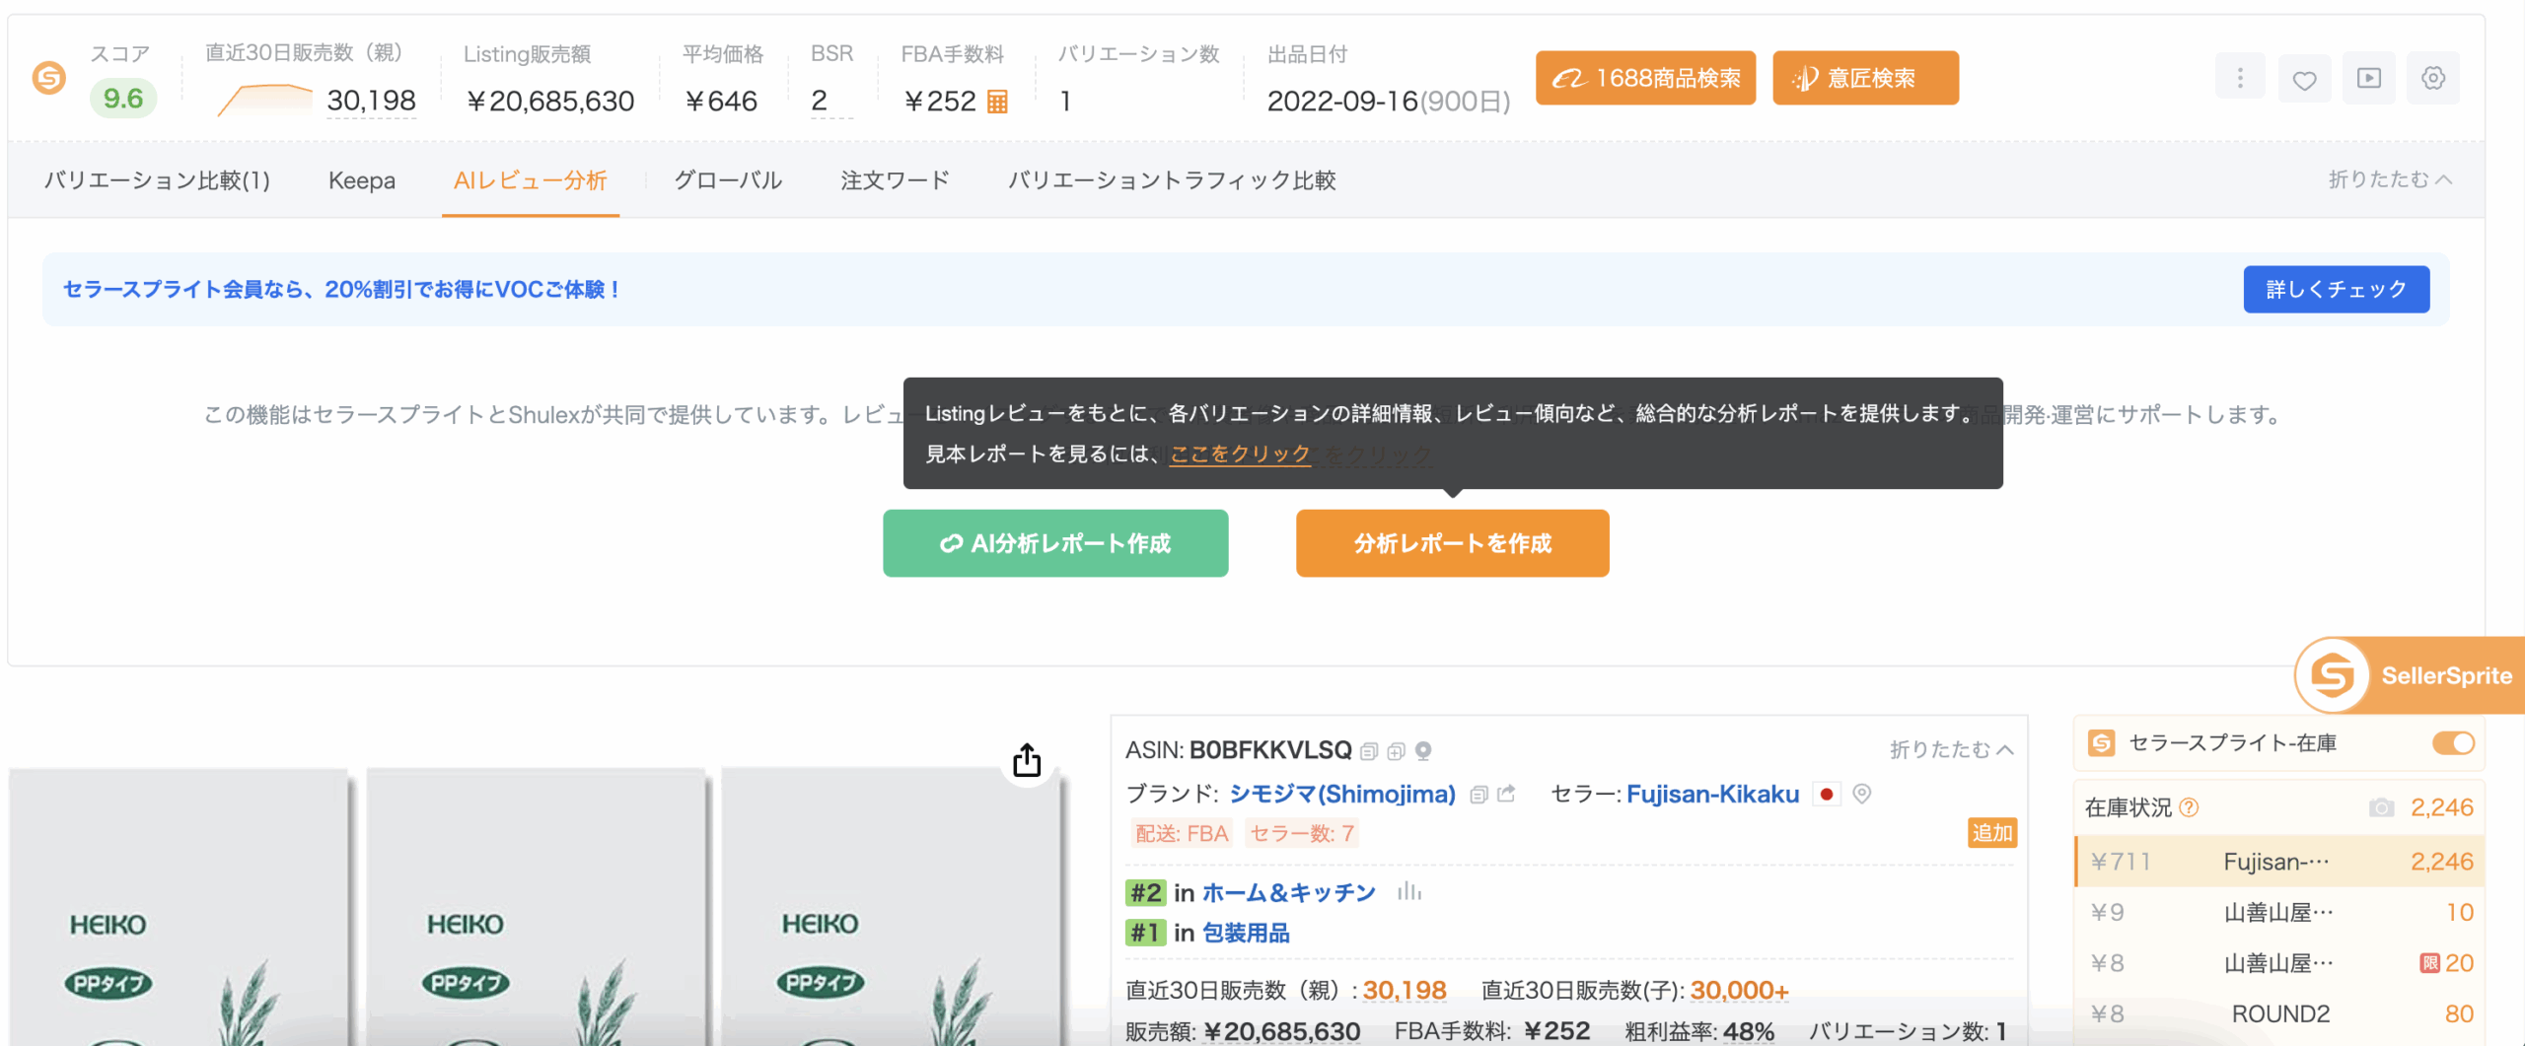Open the 注文ワード tab
Viewport: 2525px width, 1046px height.
[895, 180]
